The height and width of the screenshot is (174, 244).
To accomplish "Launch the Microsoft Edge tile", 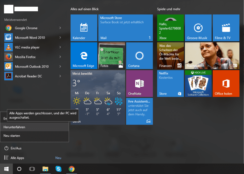I will pyautogui.click(x=84, y=56).
